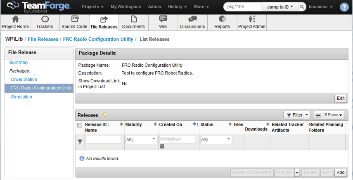Open Project Home house icon
Screen dimensions: 353x180
[15, 19]
